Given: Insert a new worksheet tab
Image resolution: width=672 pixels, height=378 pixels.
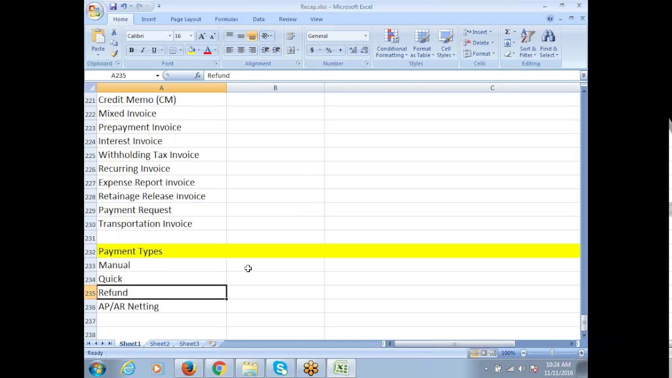Looking at the screenshot, I should pyautogui.click(x=213, y=344).
